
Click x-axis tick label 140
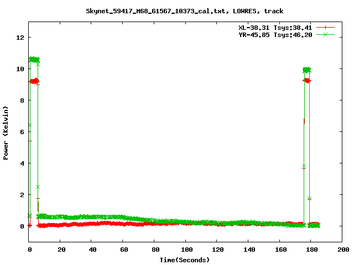tap(249, 250)
